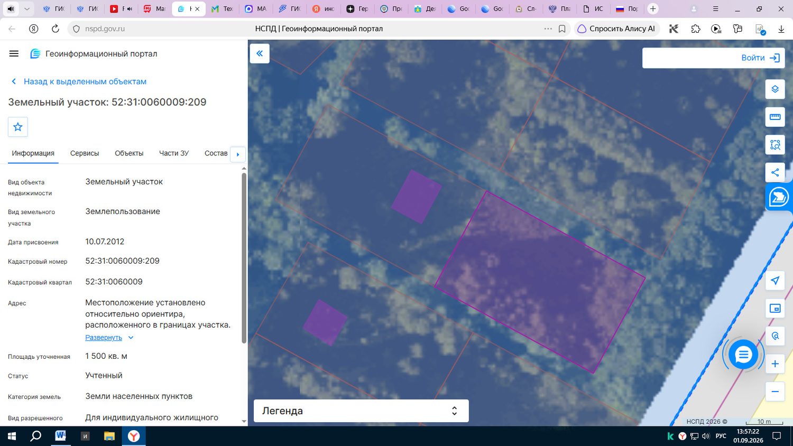Activate the area selection search tool

point(775,145)
